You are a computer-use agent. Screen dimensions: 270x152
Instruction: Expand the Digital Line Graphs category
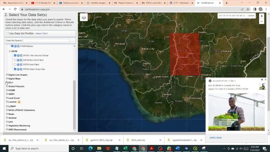coord(7,75)
